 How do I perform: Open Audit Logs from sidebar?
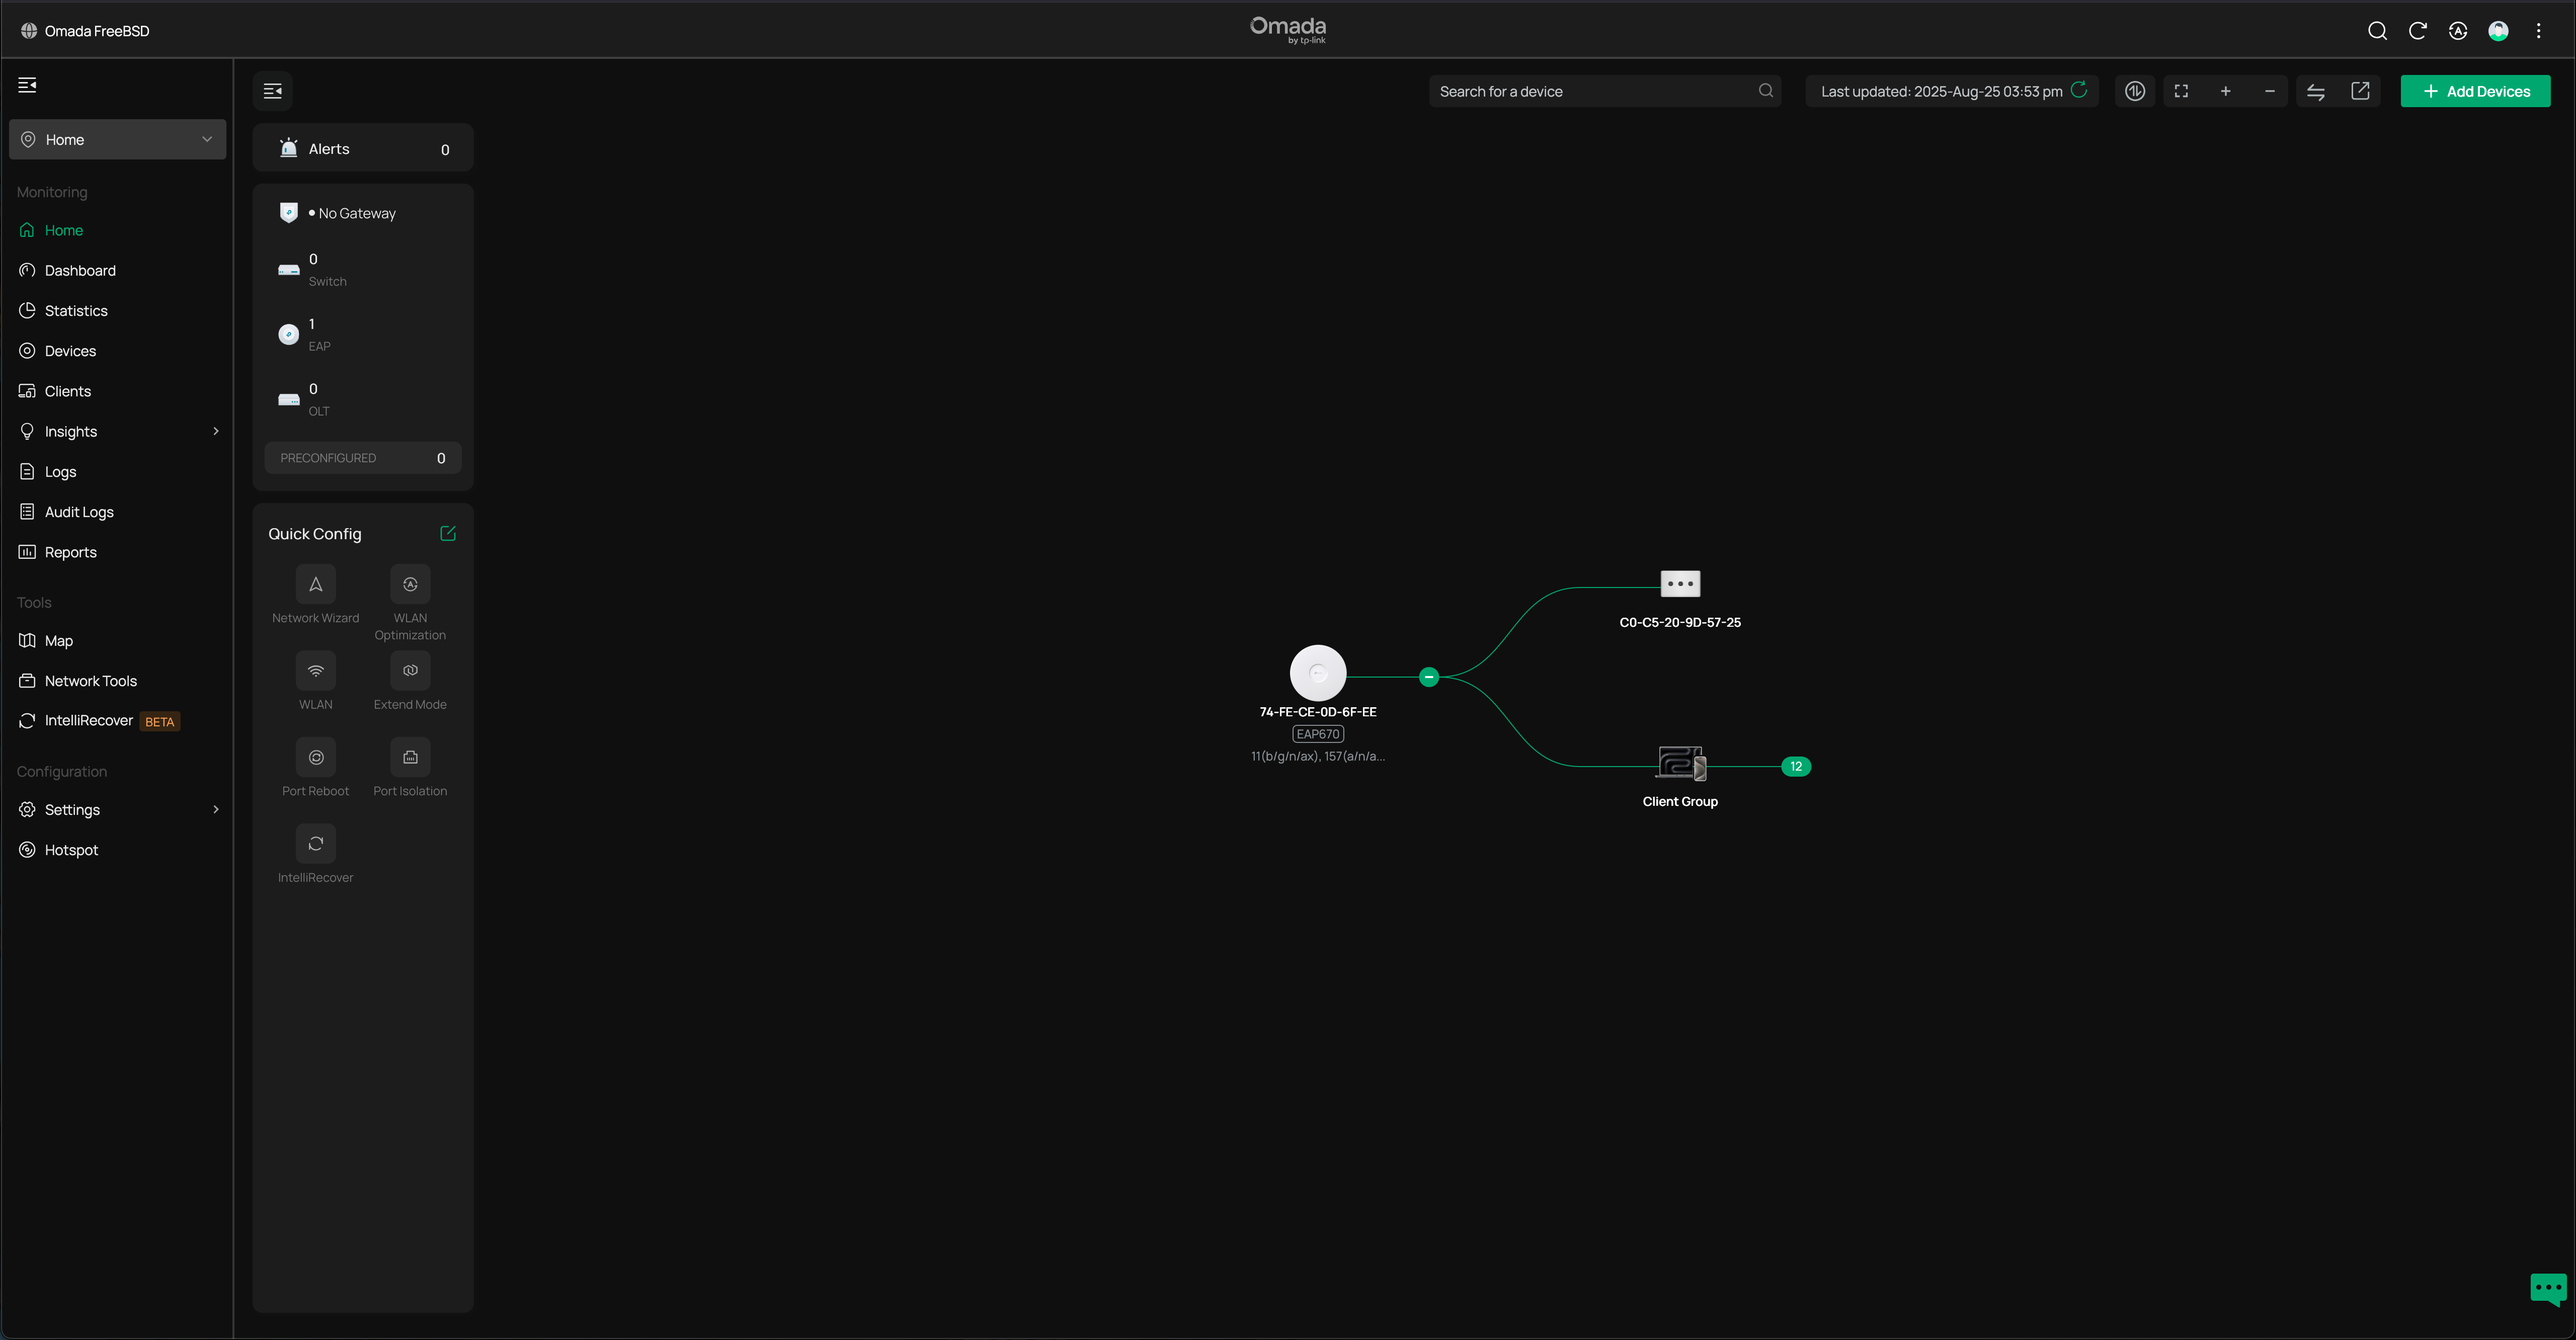[79, 512]
